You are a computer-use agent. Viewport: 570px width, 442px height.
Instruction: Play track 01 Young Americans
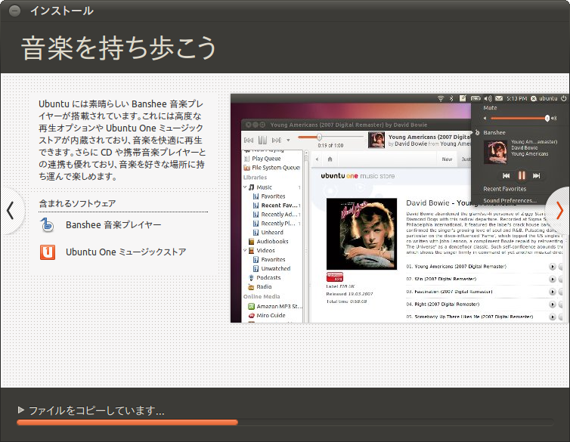click(553, 267)
